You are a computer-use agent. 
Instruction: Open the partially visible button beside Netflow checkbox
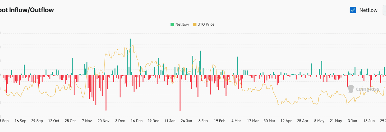point(384,10)
